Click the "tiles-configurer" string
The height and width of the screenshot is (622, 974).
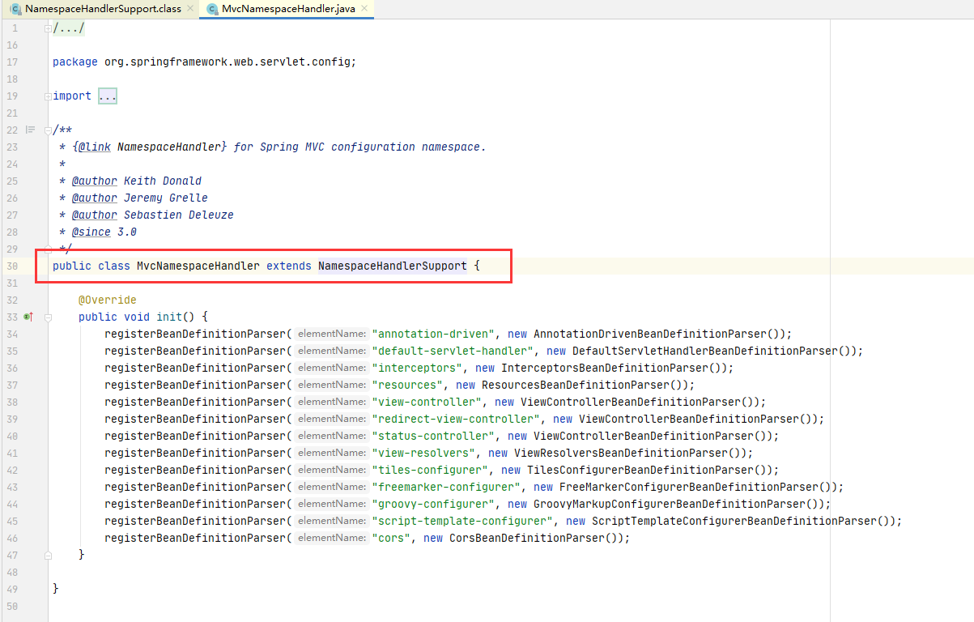tap(430, 470)
